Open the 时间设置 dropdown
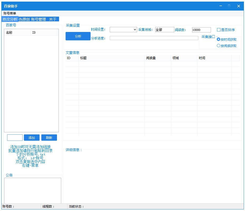The image size is (245, 211). tap(123, 30)
